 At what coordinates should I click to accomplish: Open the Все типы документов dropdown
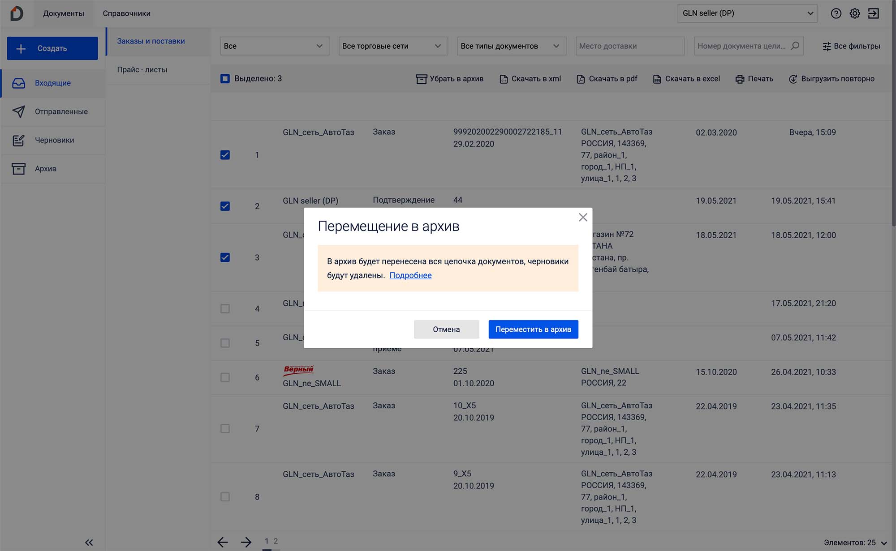[x=512, y=46]
